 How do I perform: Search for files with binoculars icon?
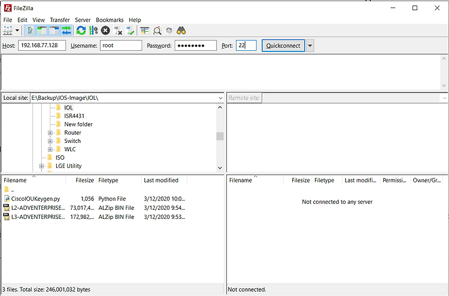click(181, 30)
